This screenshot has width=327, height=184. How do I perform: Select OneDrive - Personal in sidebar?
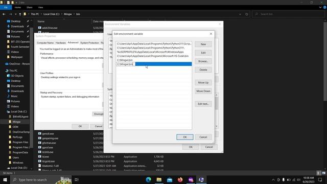[17, 64]
